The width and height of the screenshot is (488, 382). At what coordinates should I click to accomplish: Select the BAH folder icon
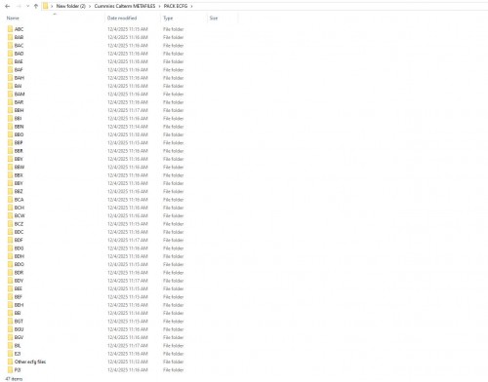tap(11, 78)
